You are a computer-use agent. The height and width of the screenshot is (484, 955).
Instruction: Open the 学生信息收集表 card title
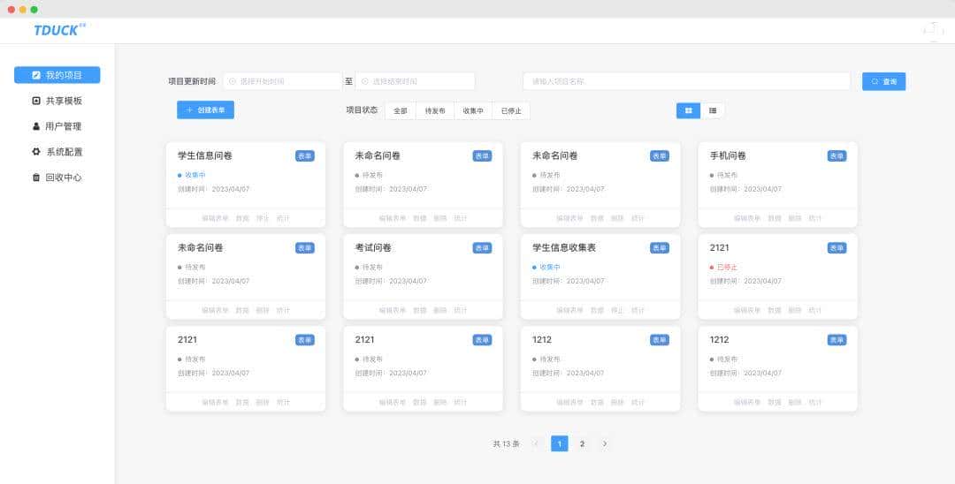564,247
